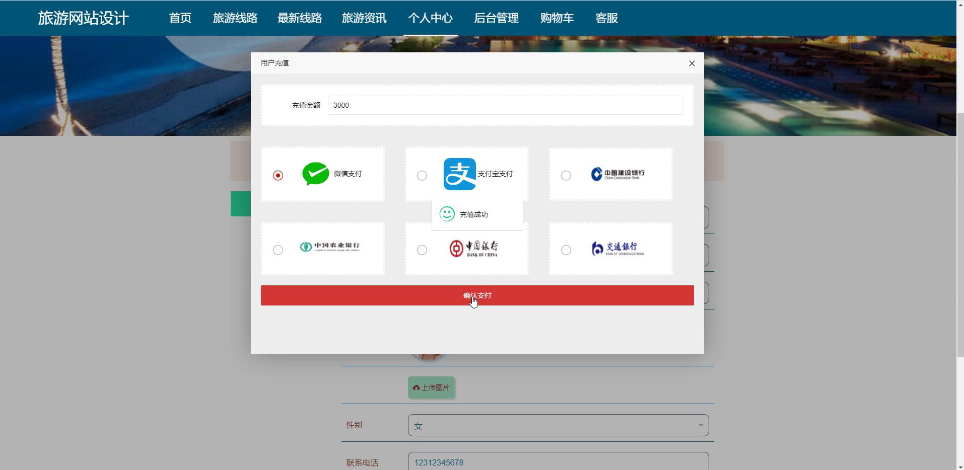Image resolution: width=964 pixels, height=470 pixels.
Task: Open the 个人中心 menu item
Action: click(431, 18)
